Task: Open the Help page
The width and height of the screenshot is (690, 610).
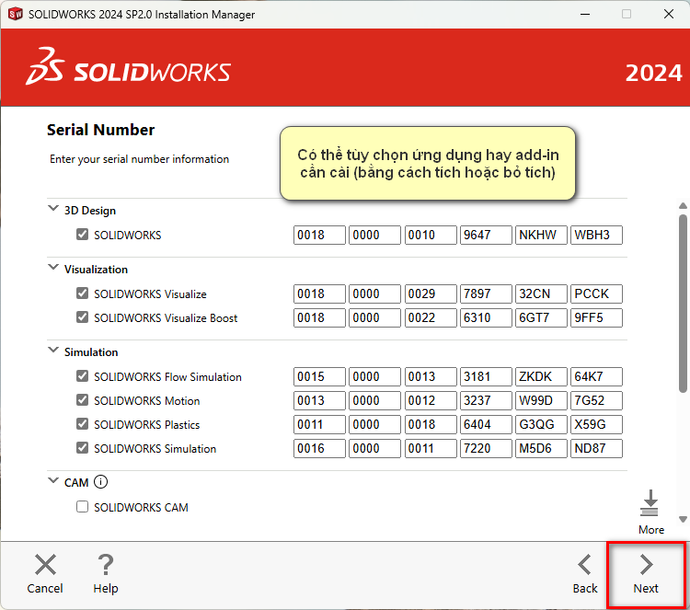Action: 106,574
